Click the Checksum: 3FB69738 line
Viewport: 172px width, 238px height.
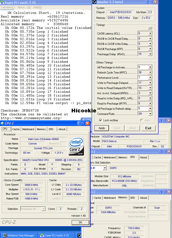(20, 110)
